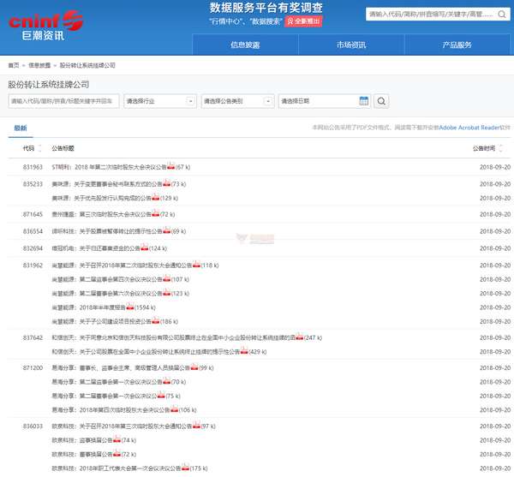Open the 产品服务 navigation menu
The width and height of the screenshot is (514, 477).
click(457, 45)
